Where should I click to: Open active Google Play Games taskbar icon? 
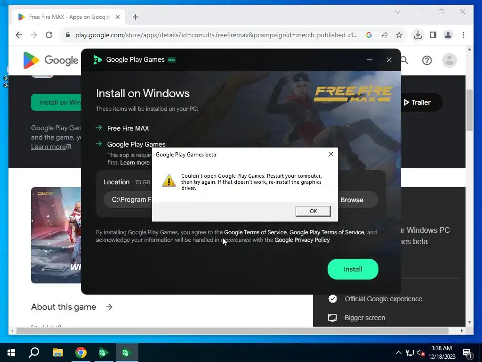click(x=127, y=353)
